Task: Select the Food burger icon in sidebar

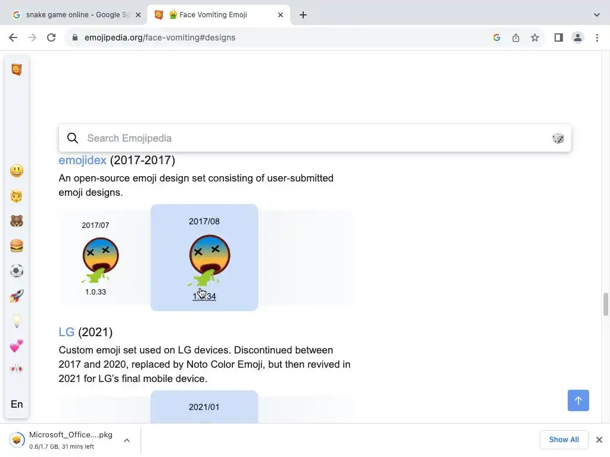Action: point(17,246)
